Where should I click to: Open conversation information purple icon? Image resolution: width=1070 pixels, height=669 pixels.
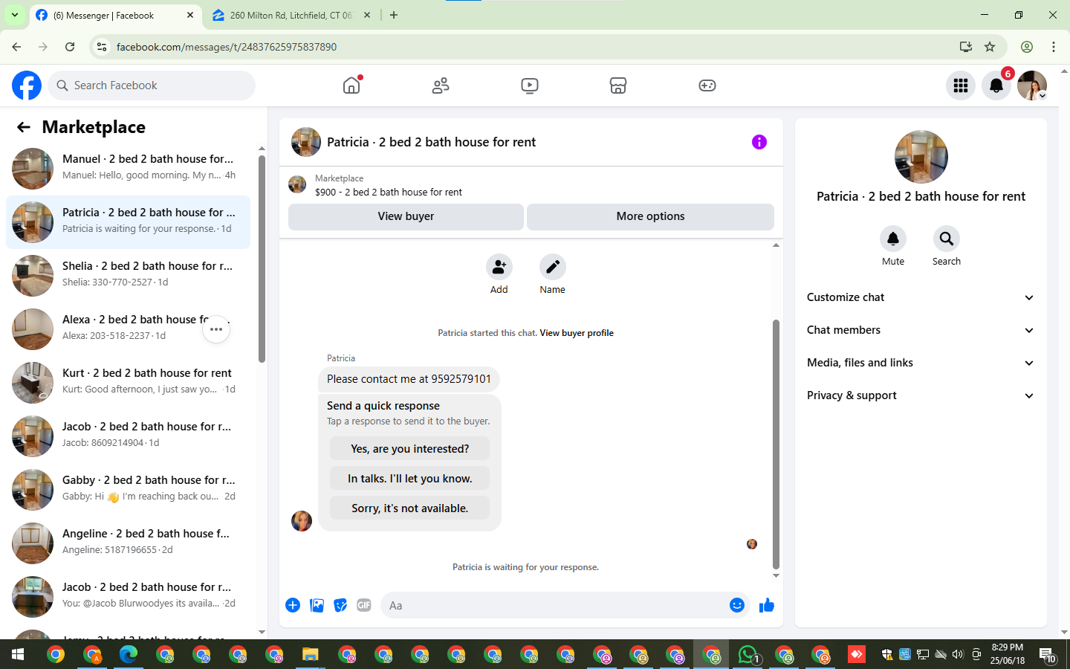[759, 142]
